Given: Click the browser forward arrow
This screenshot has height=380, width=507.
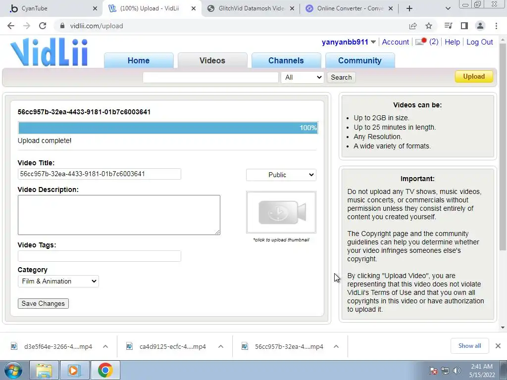Looking at the screenshot, I should (27, 26).
